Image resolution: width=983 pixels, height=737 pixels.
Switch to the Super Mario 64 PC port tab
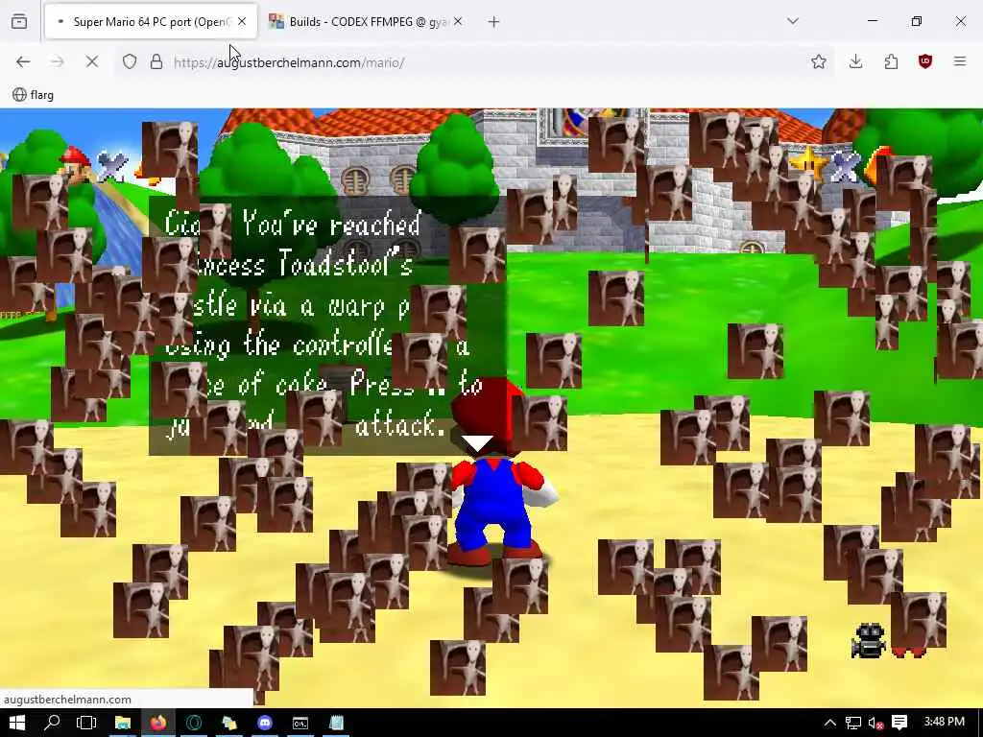point(151,22)
